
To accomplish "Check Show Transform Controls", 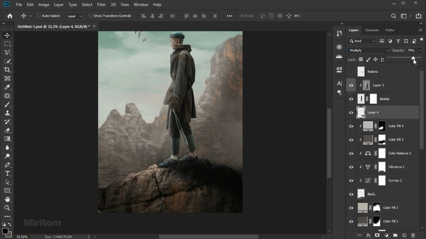I will coord(90,16).
